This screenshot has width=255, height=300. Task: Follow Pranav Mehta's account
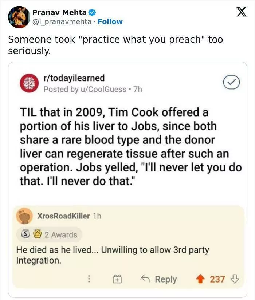111,22
